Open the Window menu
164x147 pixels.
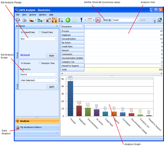click(43, 15)
